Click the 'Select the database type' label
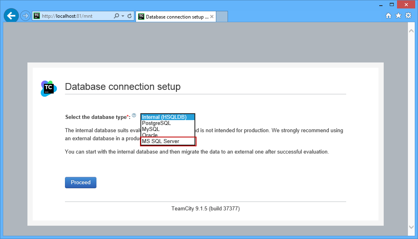The image size is (418, 239). tap(98, 117)
